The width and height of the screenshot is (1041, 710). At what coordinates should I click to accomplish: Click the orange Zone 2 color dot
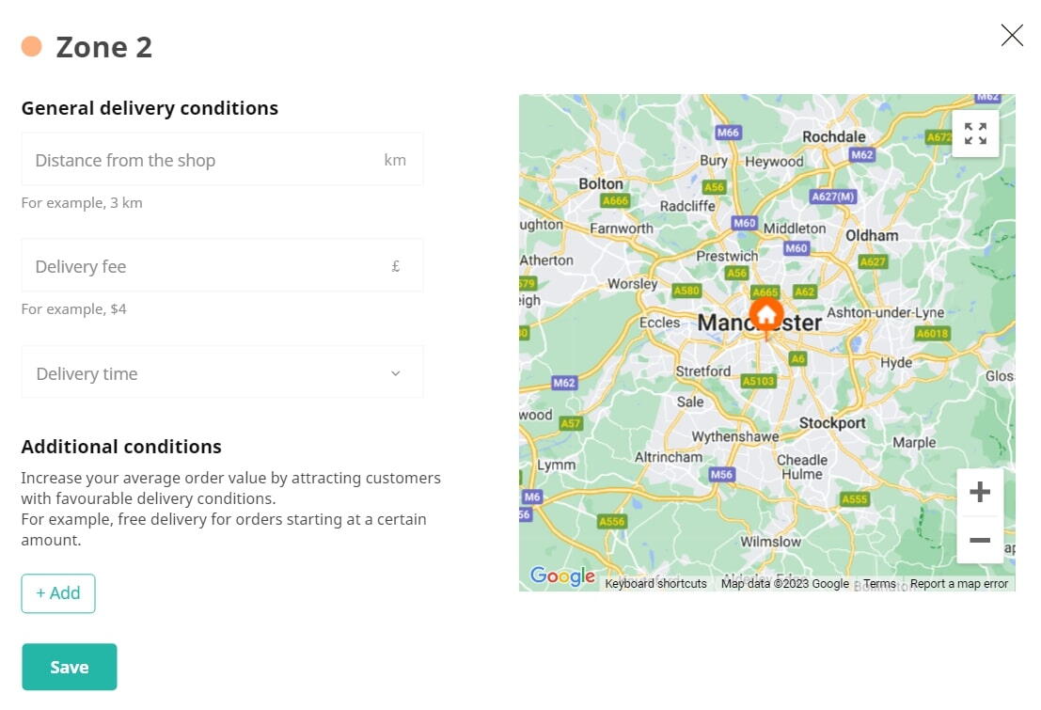click(31, 45)
